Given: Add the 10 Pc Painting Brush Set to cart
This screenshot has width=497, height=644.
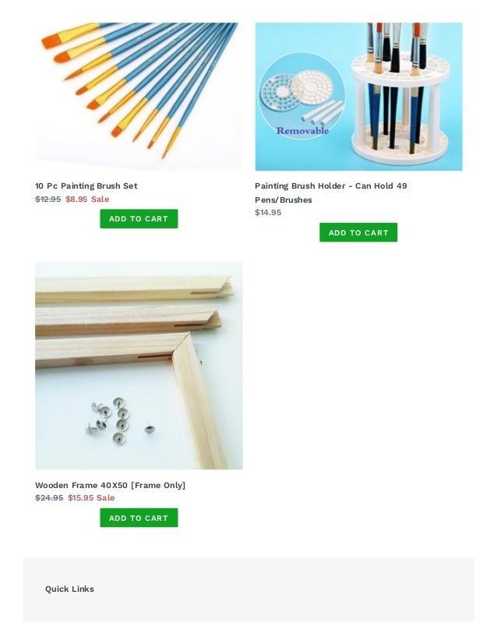Looking at the screenshot, I should pyautogui.click(x=139, y=219).
